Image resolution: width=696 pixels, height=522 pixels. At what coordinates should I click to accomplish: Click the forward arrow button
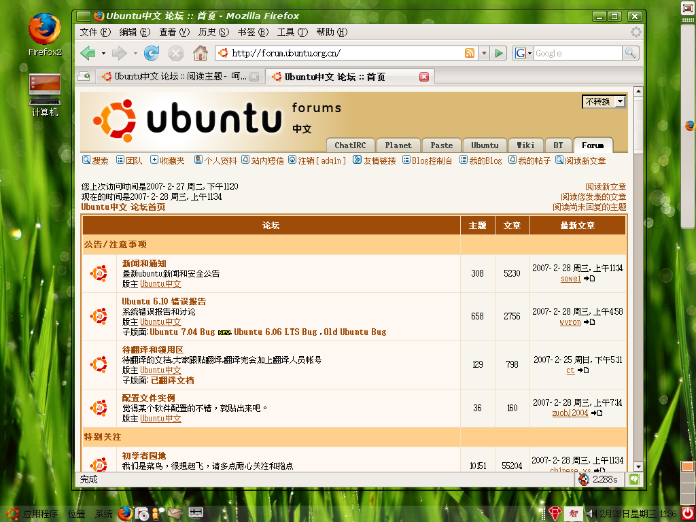119,53
